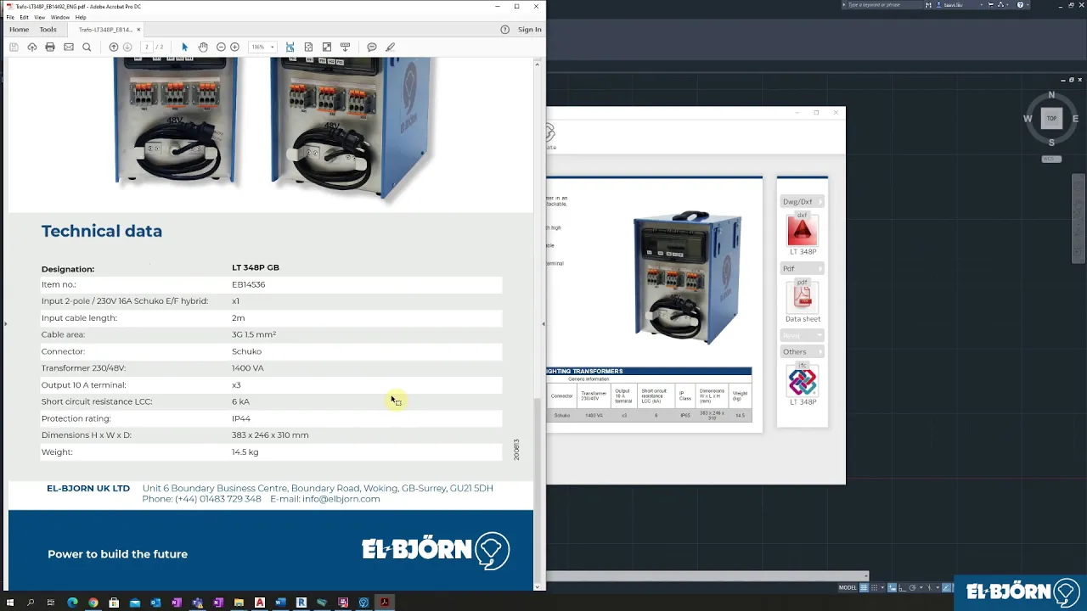Open Acrobat Help question mark icon
Viewport: 1087px width, 611px height.
pyautogui.click(x=504, y=30)
